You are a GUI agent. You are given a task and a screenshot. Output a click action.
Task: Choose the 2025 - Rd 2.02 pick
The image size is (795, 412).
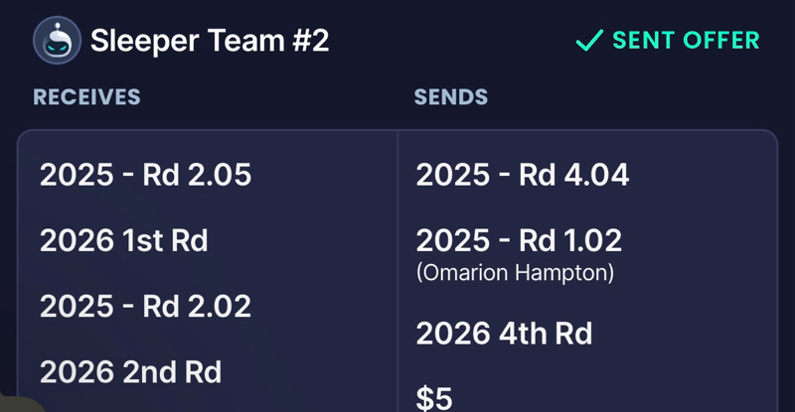[x=145, y=306]
